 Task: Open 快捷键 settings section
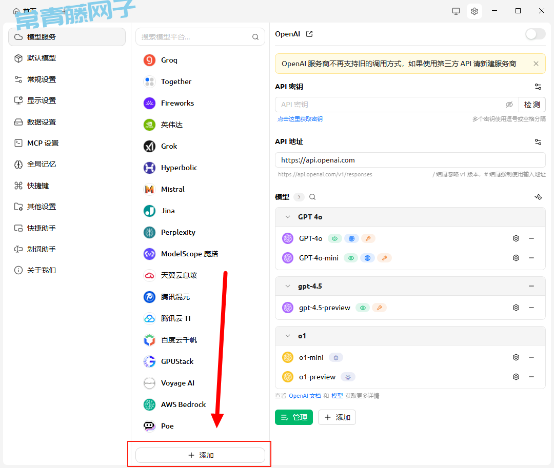pos(67,186)
